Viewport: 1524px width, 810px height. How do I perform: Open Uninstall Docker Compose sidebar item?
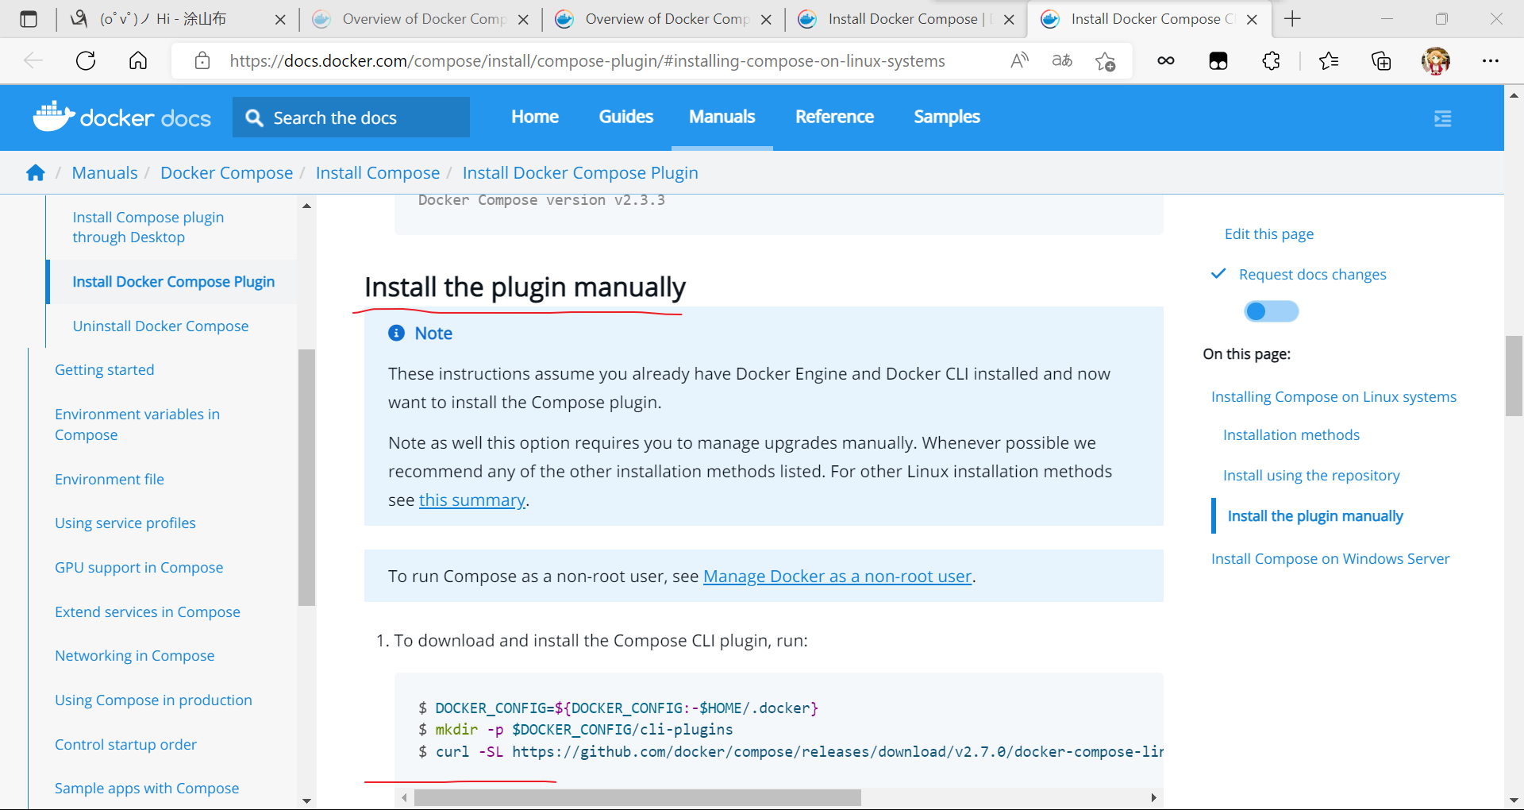pyautogui.click(x=160, y=326)
